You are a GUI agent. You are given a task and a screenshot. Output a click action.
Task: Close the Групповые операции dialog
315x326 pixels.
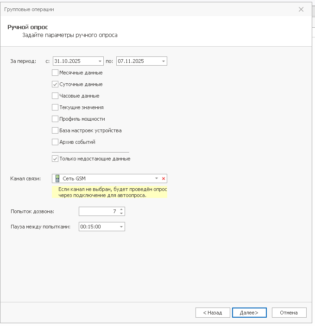coord(301,9)
